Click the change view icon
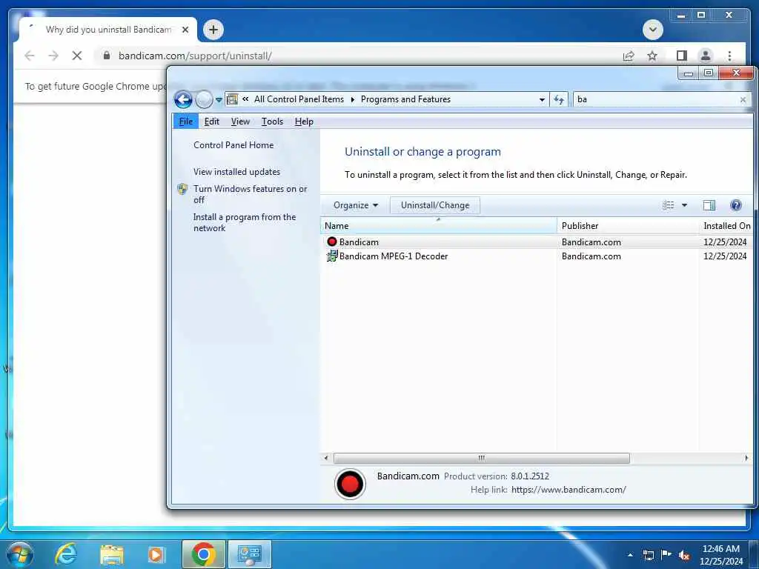 point(668,205)
